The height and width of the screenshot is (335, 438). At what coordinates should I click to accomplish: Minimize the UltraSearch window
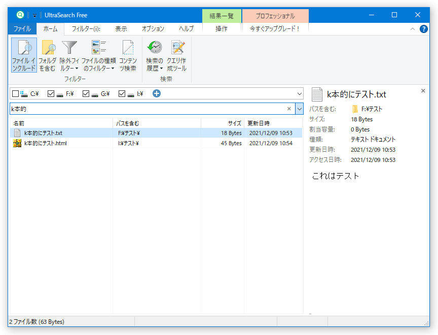click(371, 15)
